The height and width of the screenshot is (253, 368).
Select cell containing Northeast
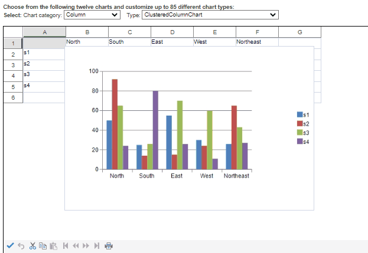tap(256, 42)
